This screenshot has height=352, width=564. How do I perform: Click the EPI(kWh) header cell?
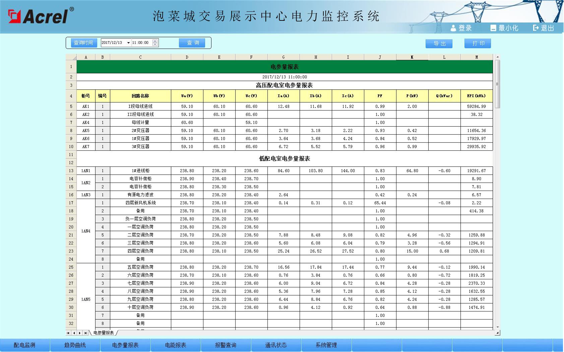click(x=477, y=96)
